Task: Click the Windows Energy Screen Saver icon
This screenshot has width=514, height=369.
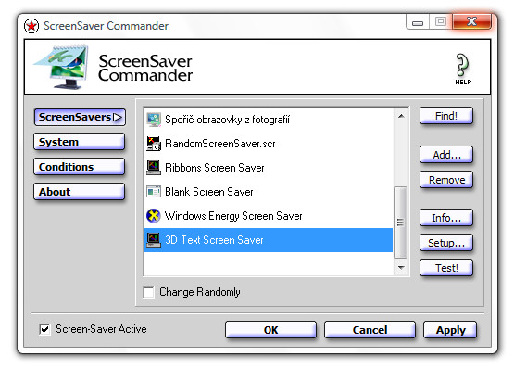Action: 154,216
